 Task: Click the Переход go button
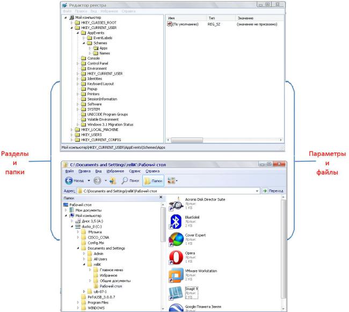(x=273, y=191)
